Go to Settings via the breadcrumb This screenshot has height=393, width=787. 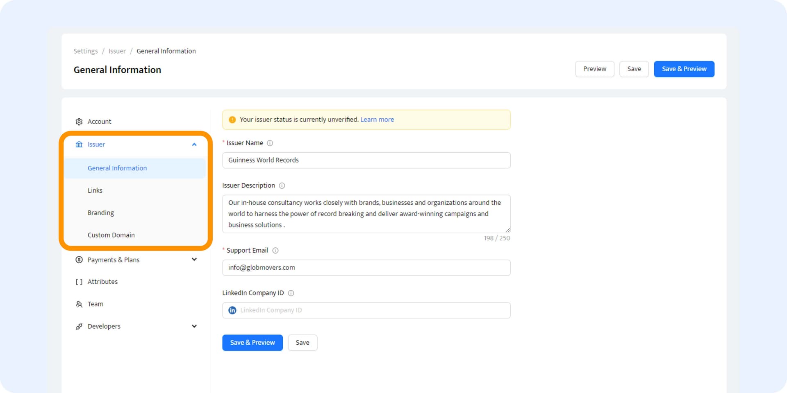coord(85,51)
